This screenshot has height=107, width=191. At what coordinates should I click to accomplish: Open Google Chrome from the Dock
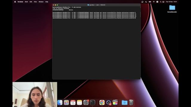point(102,103)
